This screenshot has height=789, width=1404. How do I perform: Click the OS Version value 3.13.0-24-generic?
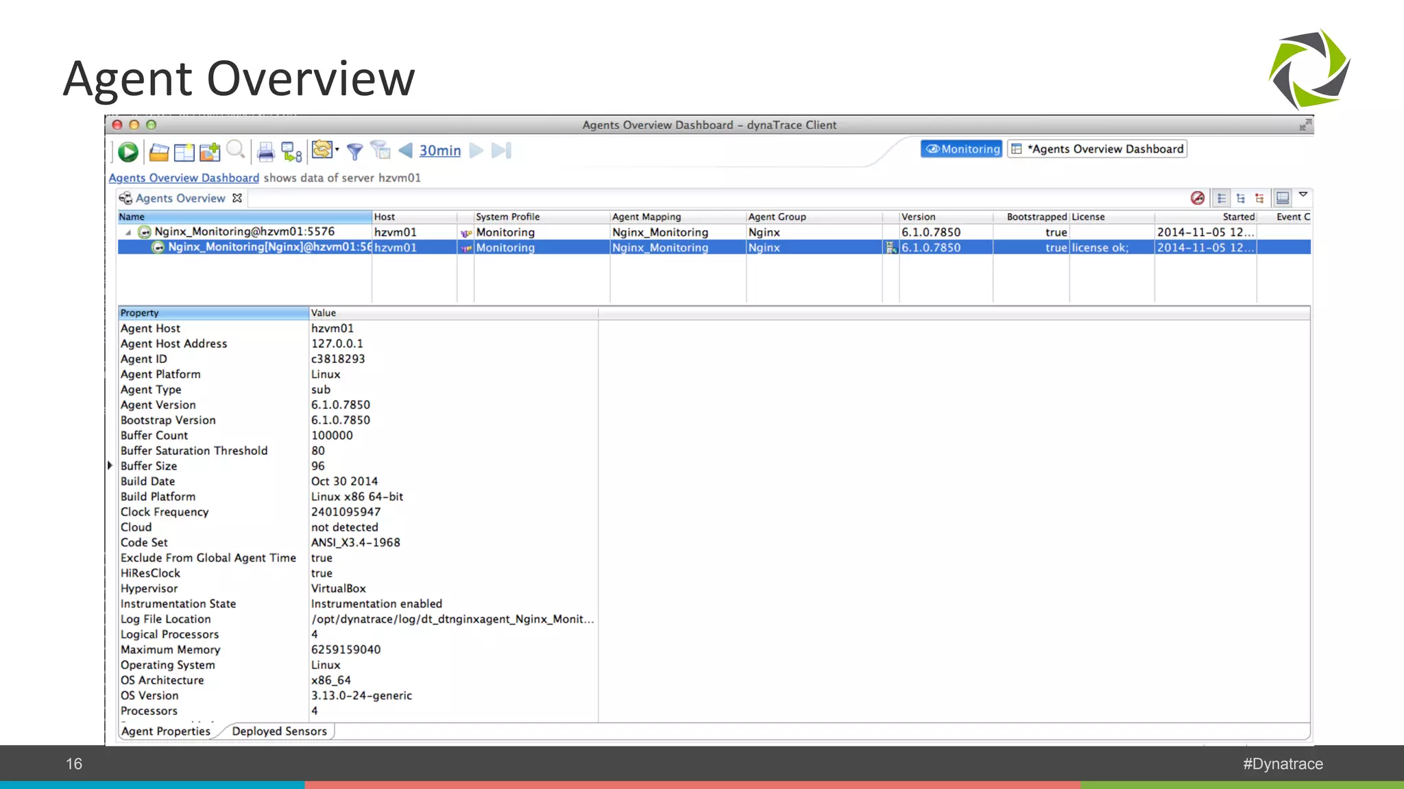tap(361, 695)
